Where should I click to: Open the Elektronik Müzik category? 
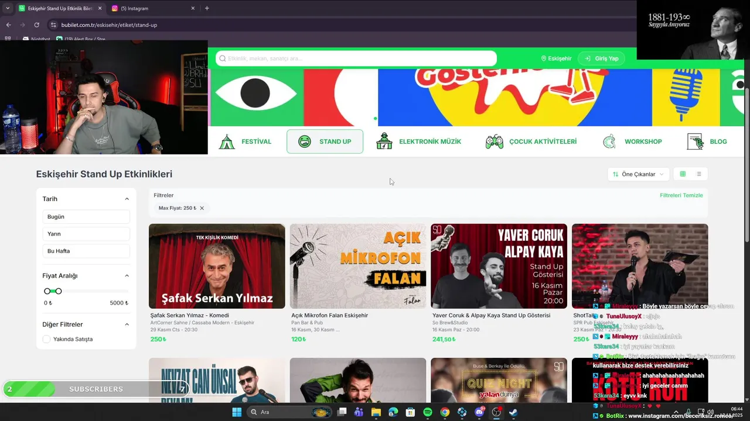click(418, 142)
